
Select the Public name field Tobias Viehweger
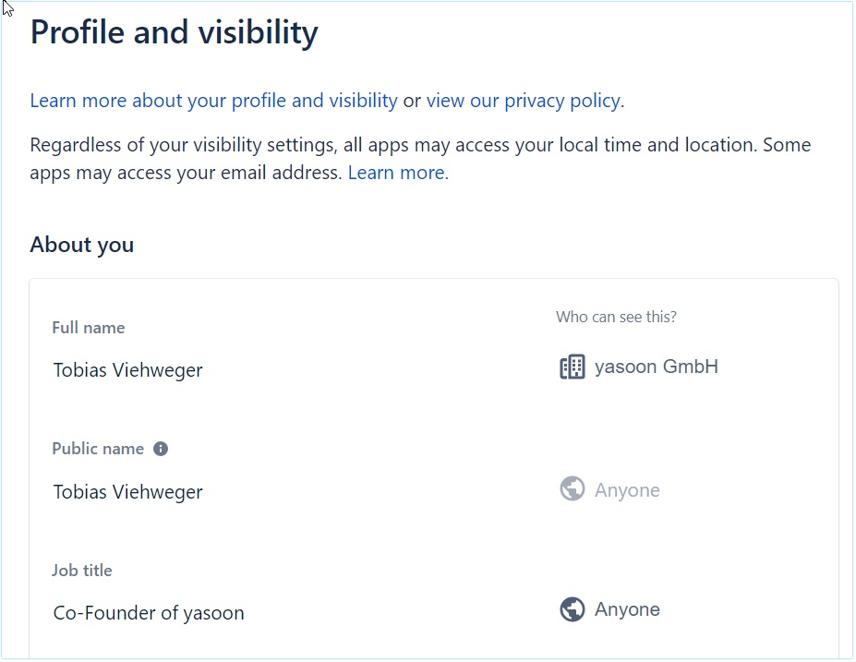click(x=128, y=492)
